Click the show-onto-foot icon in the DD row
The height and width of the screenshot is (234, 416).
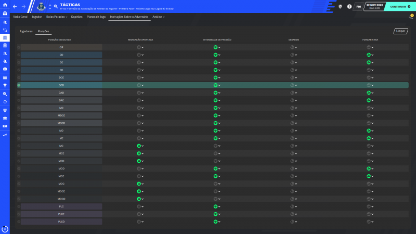[369, 55]
